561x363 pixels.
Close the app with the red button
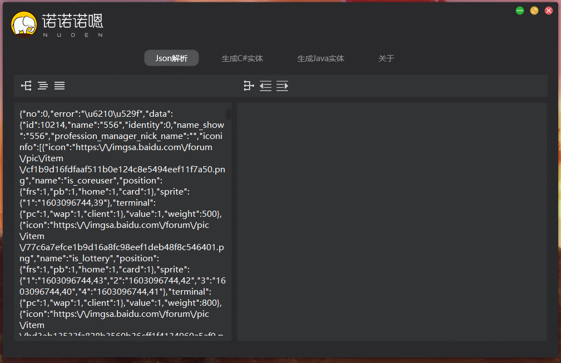549,11
